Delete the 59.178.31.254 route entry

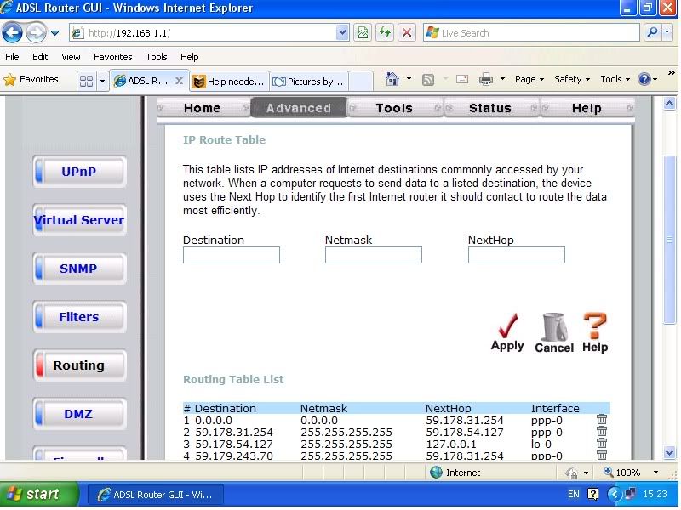pos(602,432)
